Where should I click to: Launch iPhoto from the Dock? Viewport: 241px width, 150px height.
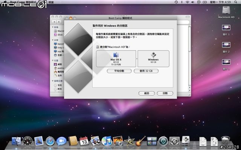pos(118,141)
